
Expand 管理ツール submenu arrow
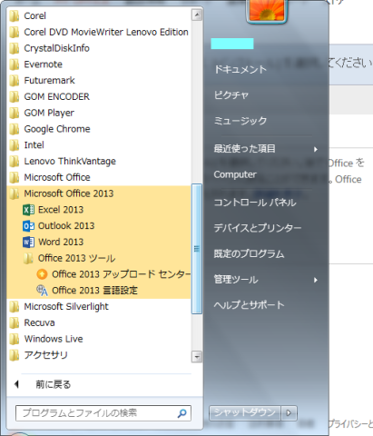pos(316,280)
